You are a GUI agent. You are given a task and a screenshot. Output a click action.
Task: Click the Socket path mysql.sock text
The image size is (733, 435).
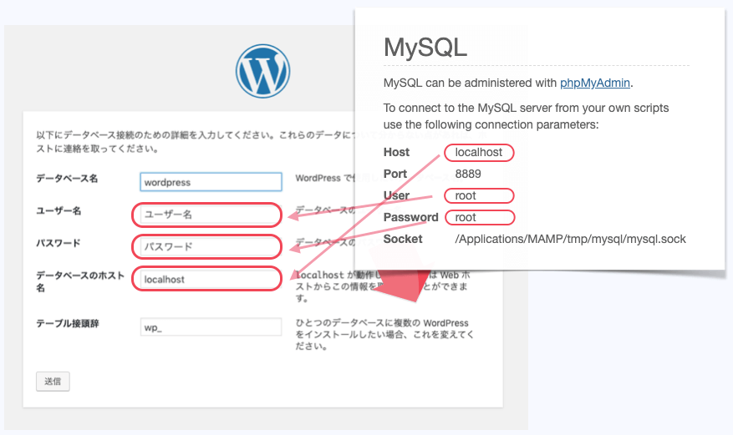[x=570, y=239]
